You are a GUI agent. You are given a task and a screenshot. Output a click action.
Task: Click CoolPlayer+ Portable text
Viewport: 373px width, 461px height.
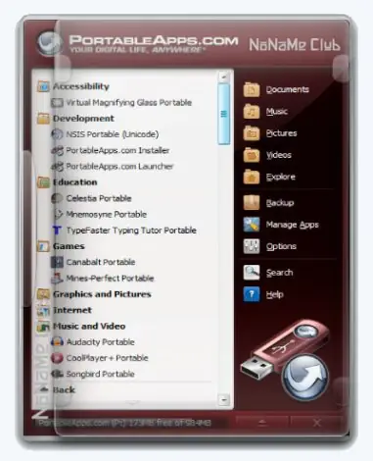tap(107, 358)
